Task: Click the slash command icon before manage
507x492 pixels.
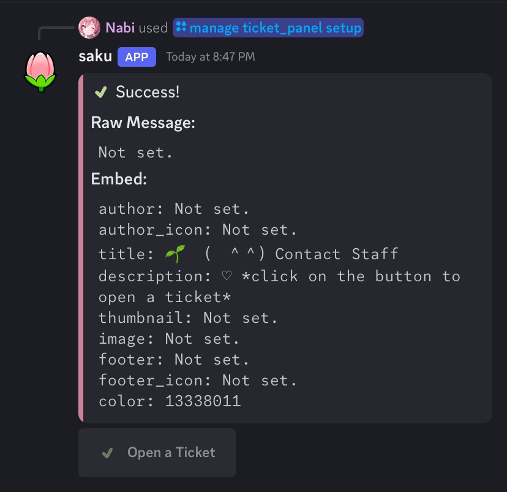Action: [181, 28]
